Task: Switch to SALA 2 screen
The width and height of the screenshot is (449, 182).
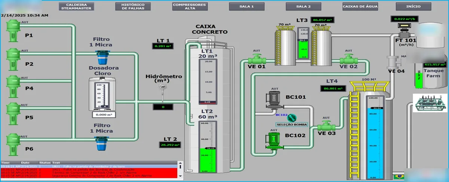Action: (303, 6)
